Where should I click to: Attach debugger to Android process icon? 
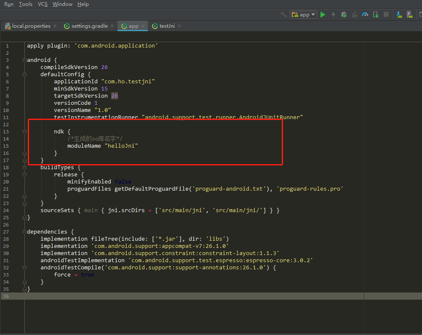point(376,14)
